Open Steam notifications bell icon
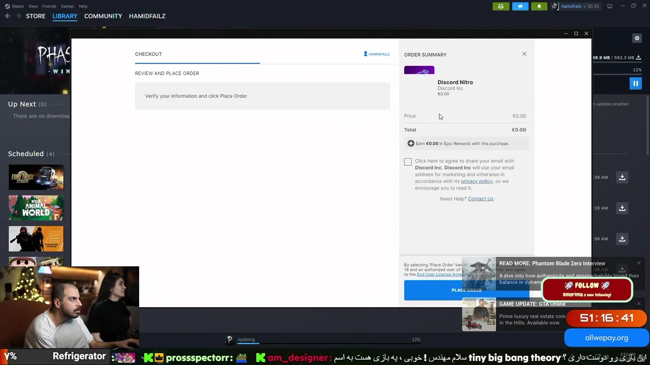This screenshot has height=365, width=650. pos(539,6)
